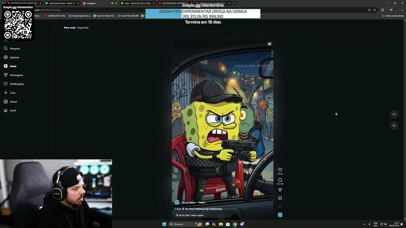Open the #drakesdesp hashtag
The height and width of the screenshot is (228, 406).
pyautogui.click(x=216, y=209)
